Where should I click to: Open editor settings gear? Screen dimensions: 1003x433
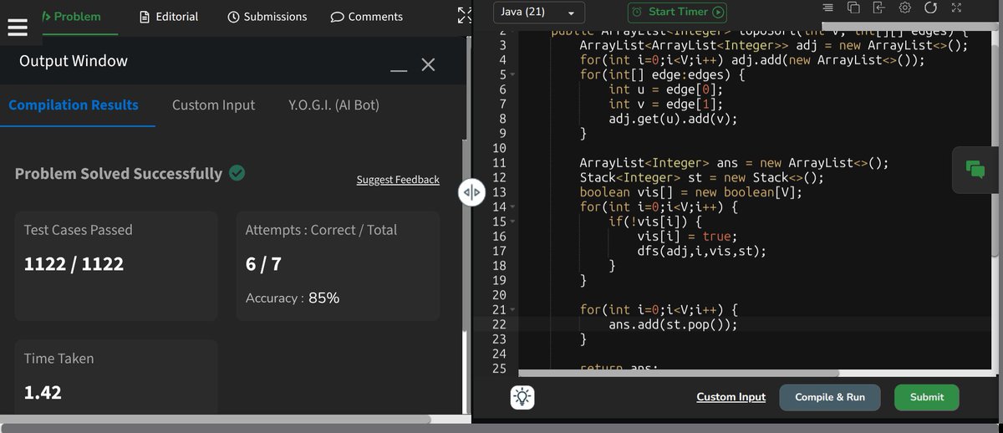click(904, 8)
